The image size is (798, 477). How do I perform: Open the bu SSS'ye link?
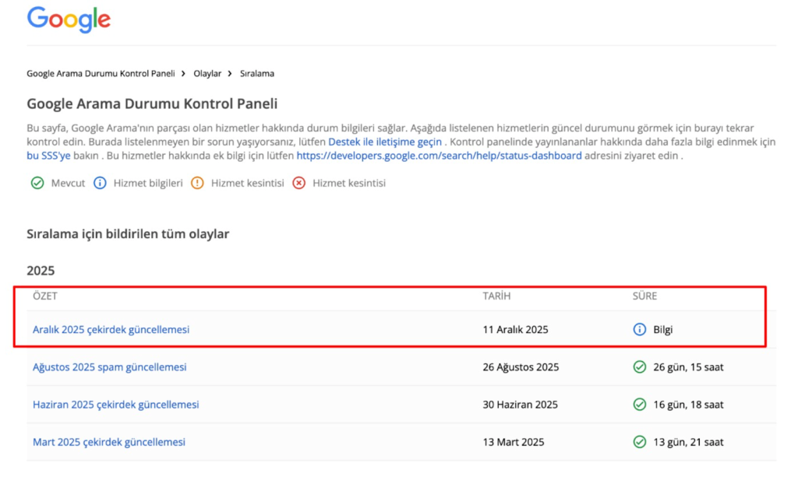point(47,156)
